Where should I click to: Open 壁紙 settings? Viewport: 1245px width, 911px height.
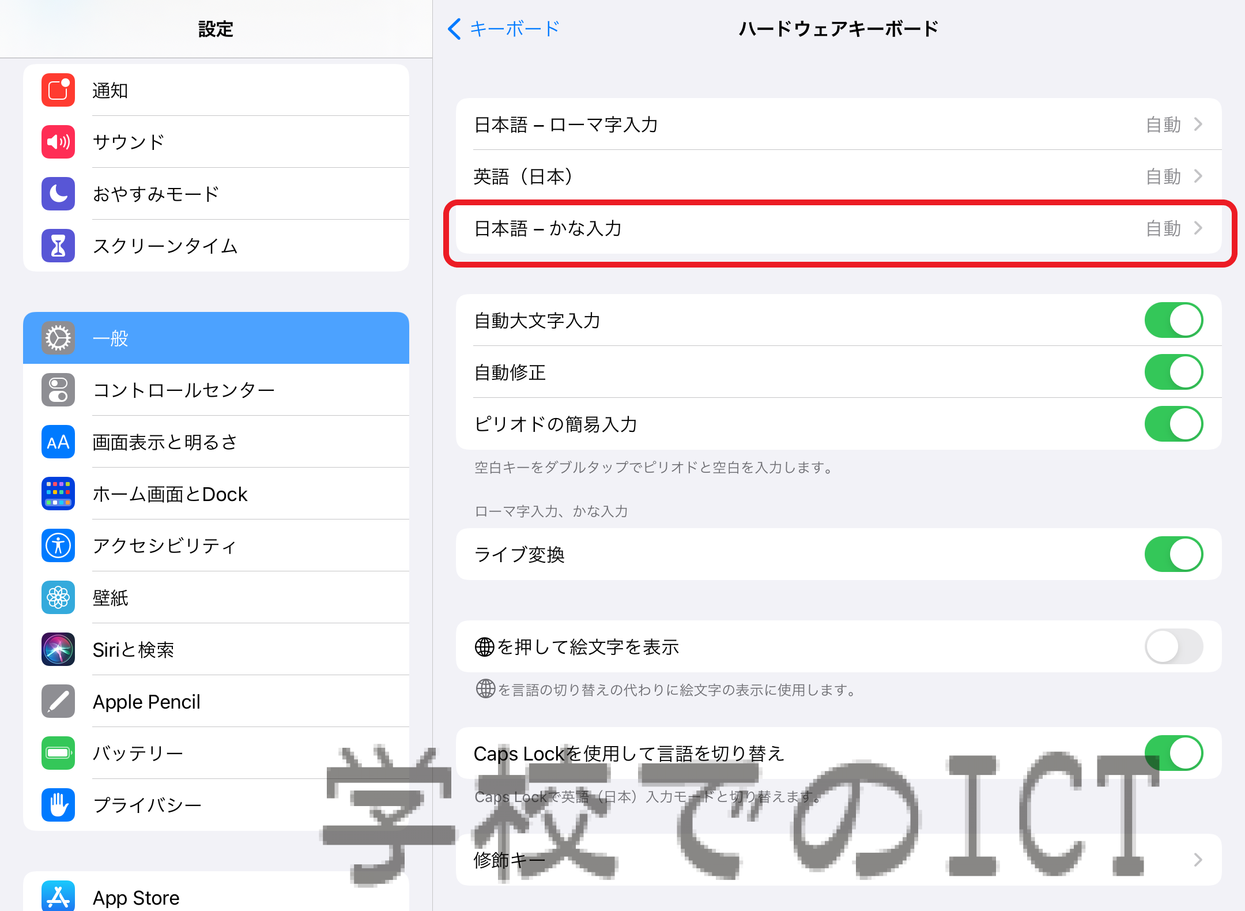click(216, 597)
